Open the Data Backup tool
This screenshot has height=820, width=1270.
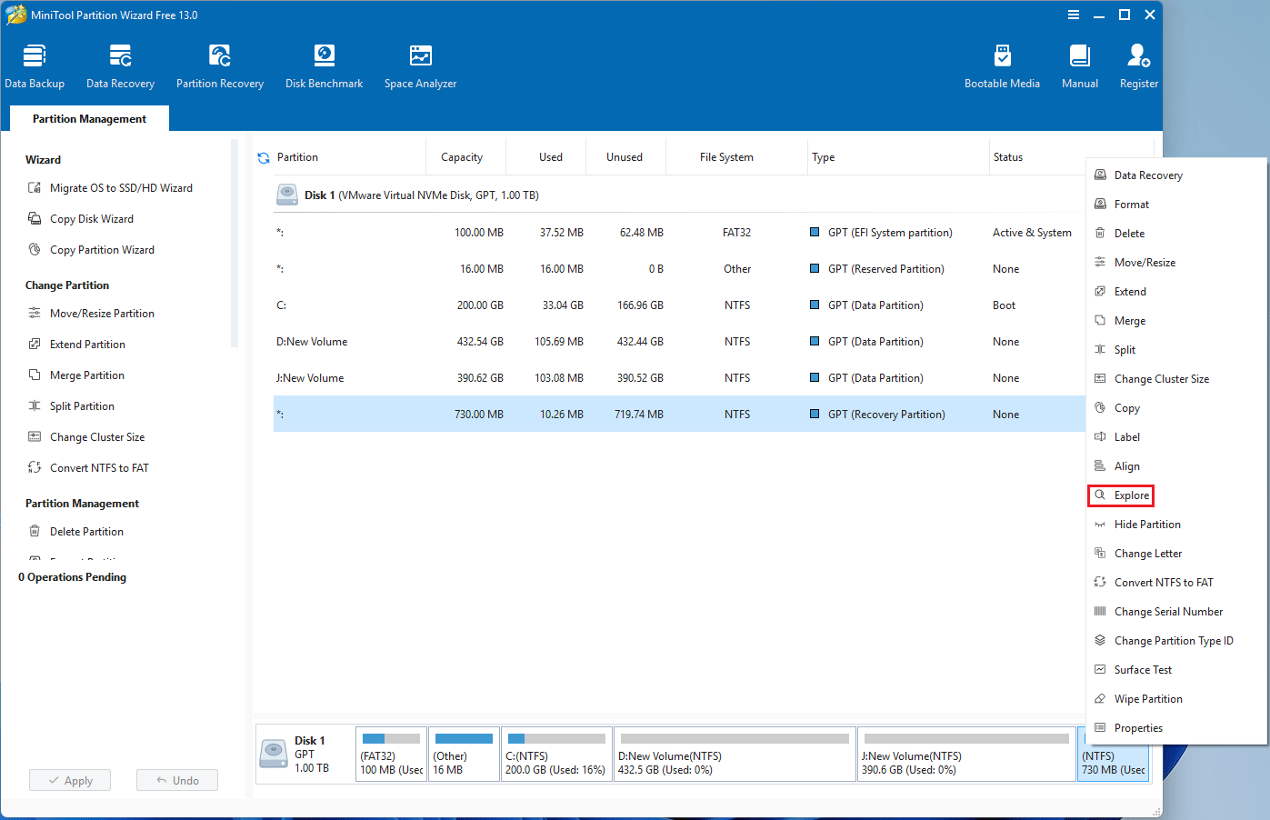[x=35, y=64]
